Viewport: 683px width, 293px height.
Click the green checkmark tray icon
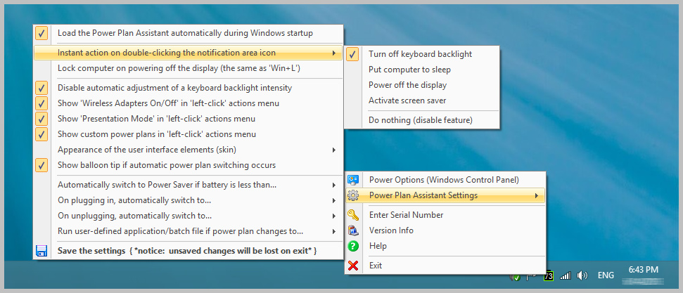[x=516, y=277]
